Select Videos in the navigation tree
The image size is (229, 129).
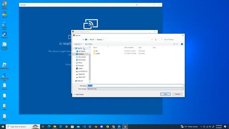point(81,68)
